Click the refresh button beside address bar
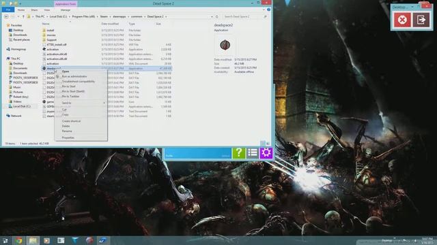The width and height of the screenshot is (437, 245). [x=217, y=16]
